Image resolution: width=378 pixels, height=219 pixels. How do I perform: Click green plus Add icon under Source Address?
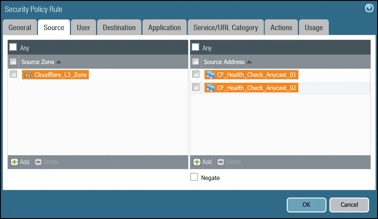pyautogui.click(x=197, y=162)
